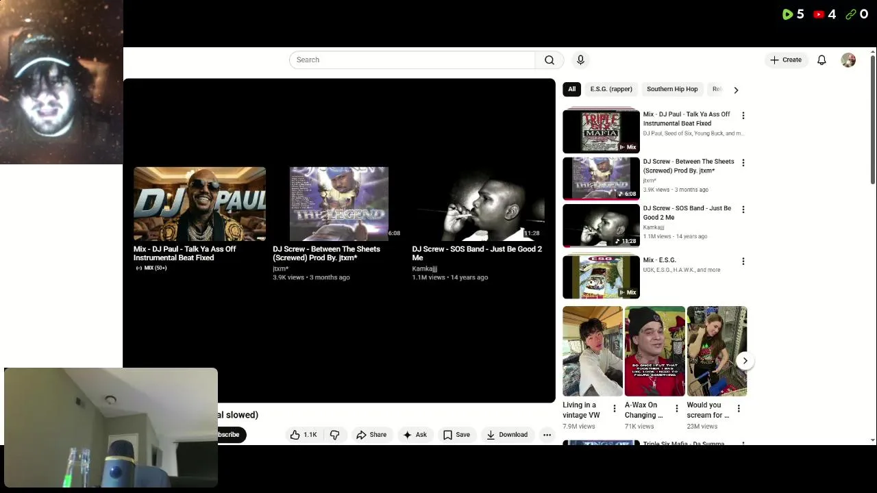The height and width of the screenshot is (493, 877).
Task: Advance shorts shelf with next arrow
Action: click(x=745, y=361)
